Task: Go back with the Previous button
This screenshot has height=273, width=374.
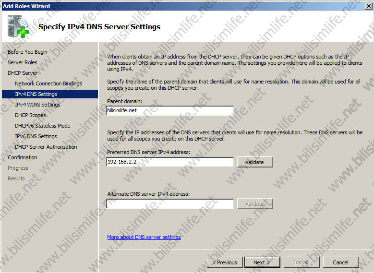Action: pyautogui.click(x=225, y=262)
